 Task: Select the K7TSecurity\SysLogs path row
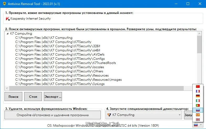[60, 84]
